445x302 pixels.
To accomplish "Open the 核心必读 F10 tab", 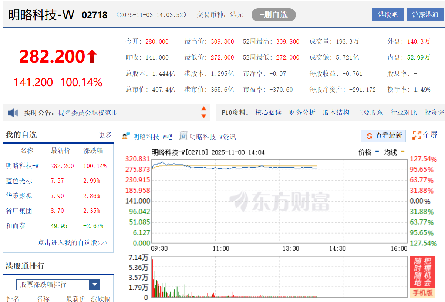I will 268,113.
